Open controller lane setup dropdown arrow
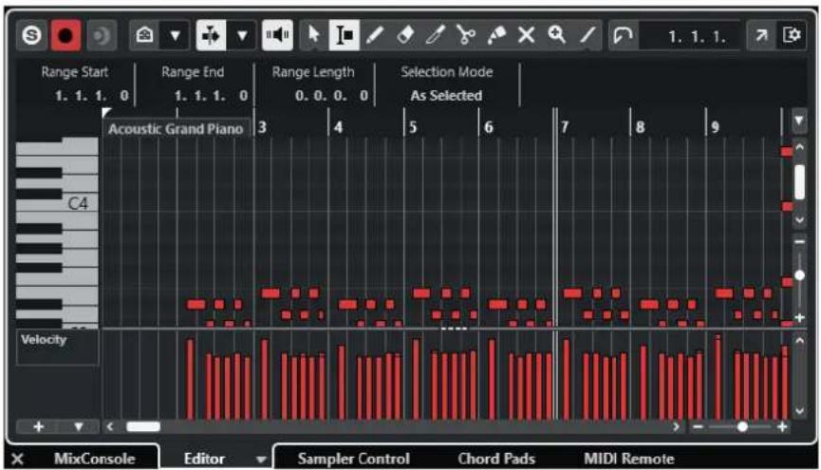Viewport: 821px width, 470px height. [79, 427]
